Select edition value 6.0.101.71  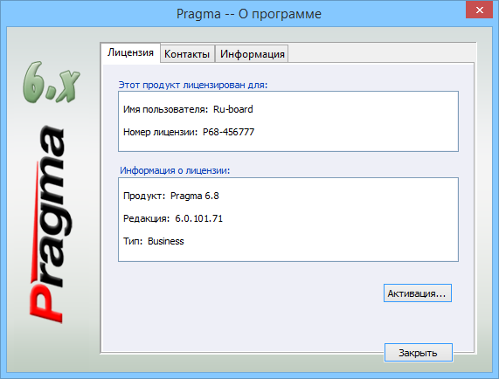point(199,218)
